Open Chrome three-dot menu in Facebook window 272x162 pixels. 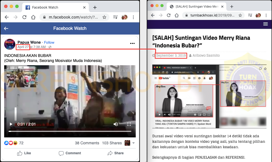(133, 17)
